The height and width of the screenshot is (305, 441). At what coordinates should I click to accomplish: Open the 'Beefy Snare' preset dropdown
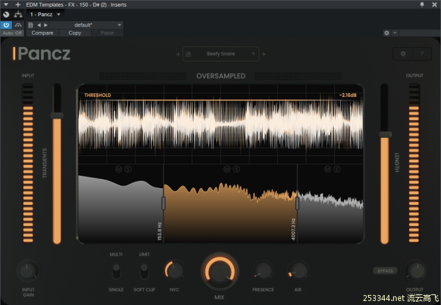221,54
